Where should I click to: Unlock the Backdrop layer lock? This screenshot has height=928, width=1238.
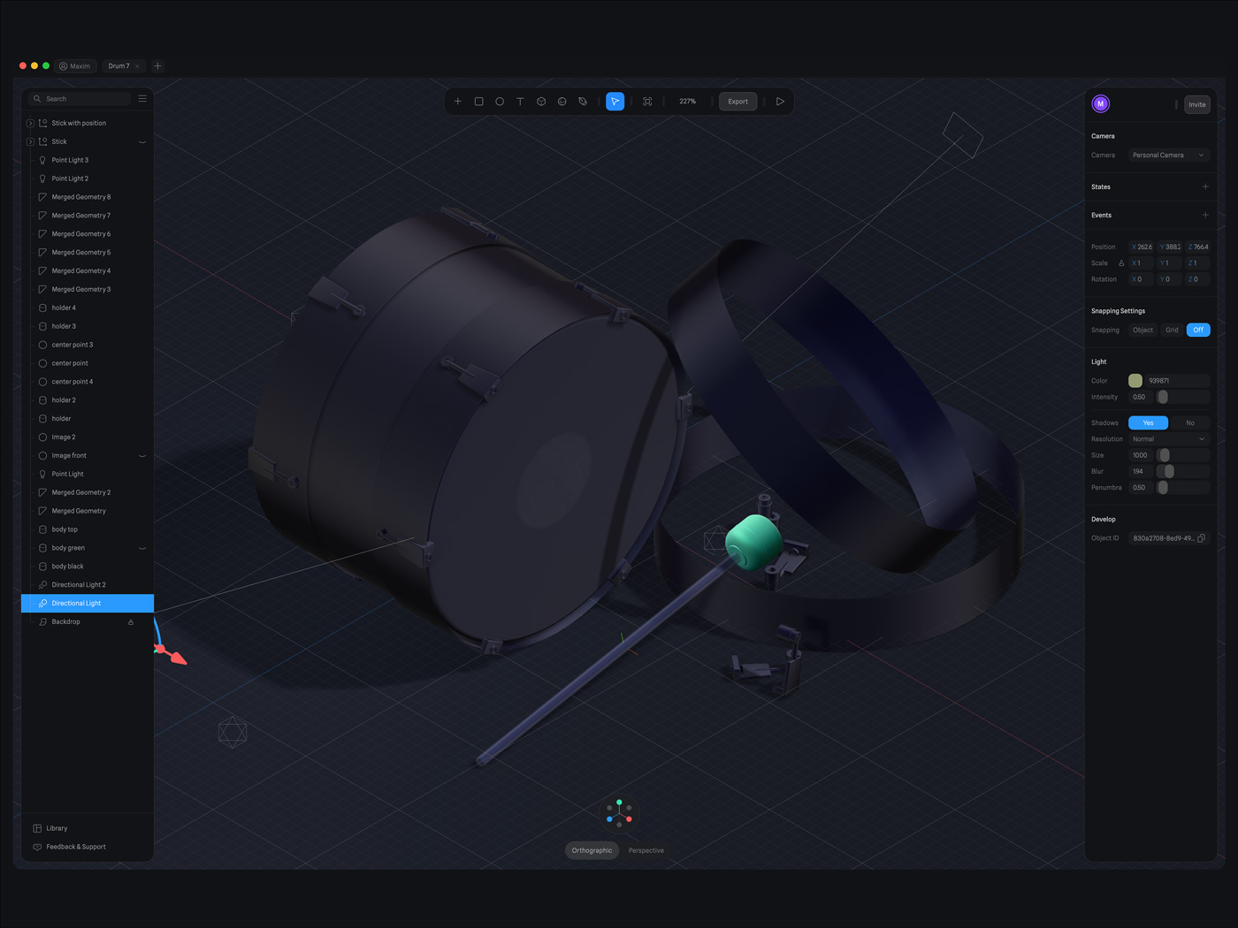[131, 621]
